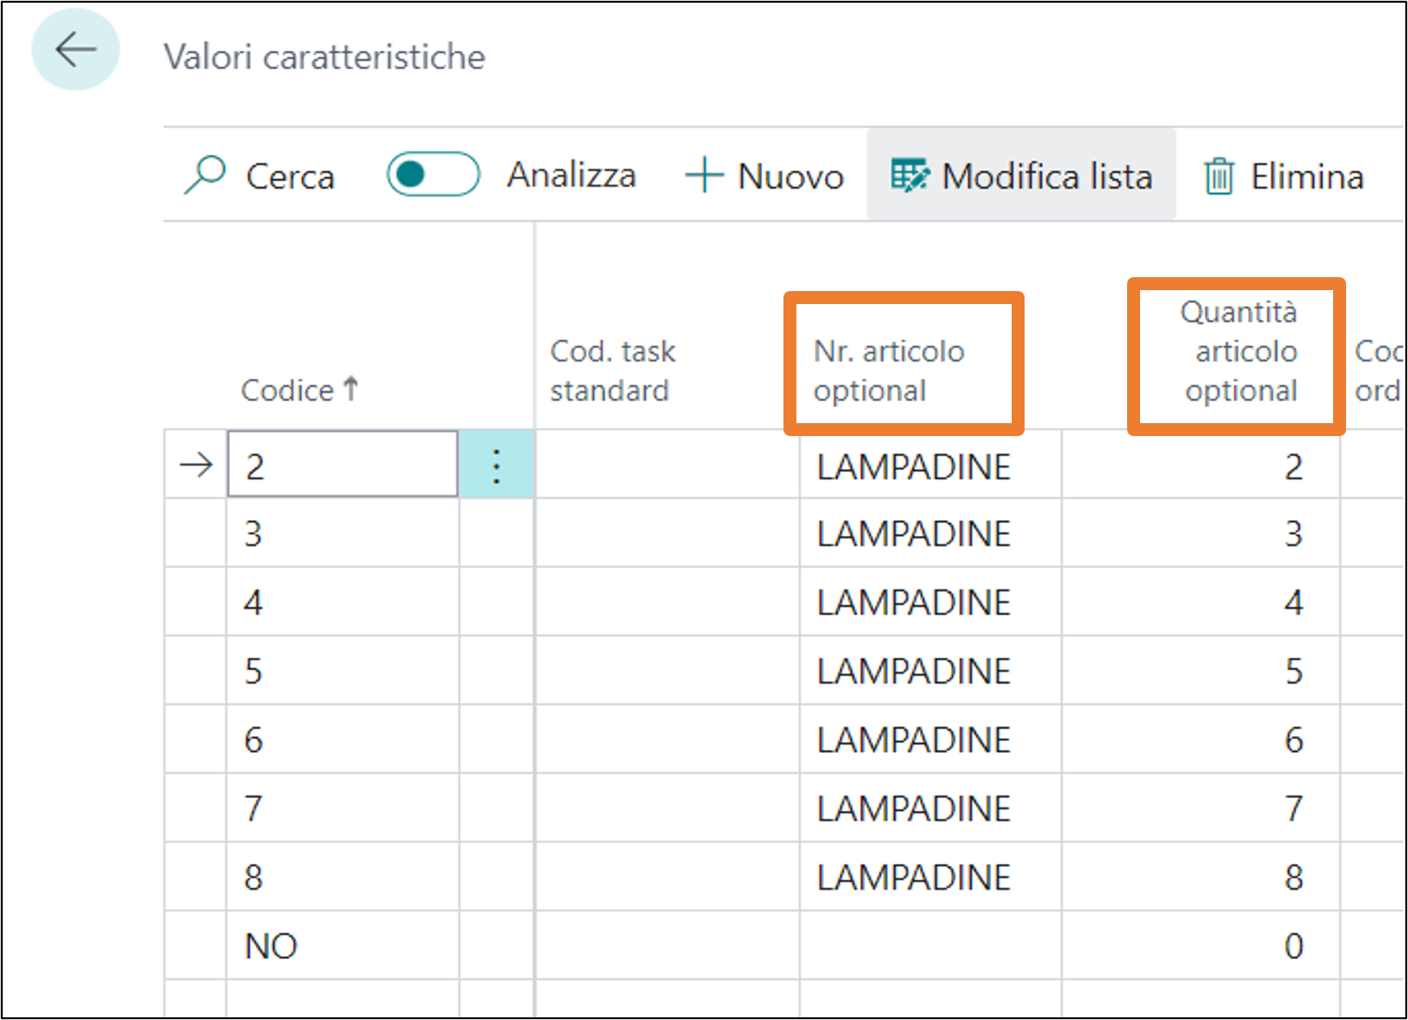Click the Modifica lista grid icon

click(x=910, y=175)
